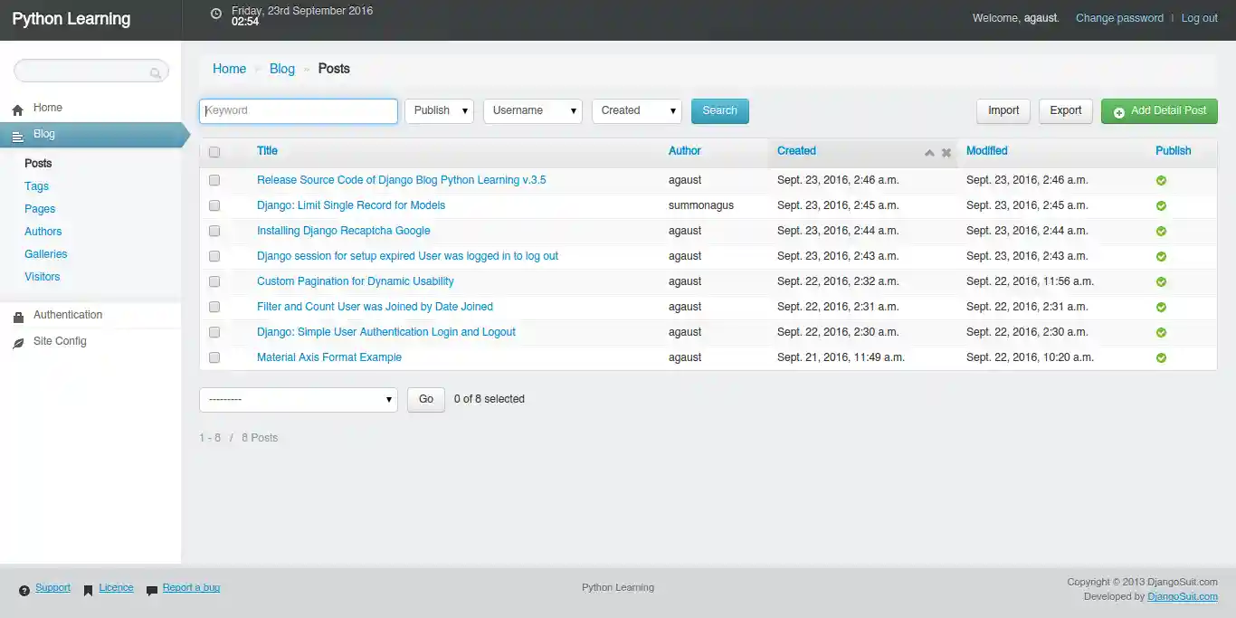This screenshot has width=1236, height=618.
Task: Click the Site Config pencil icon
Action: (16, 341)
